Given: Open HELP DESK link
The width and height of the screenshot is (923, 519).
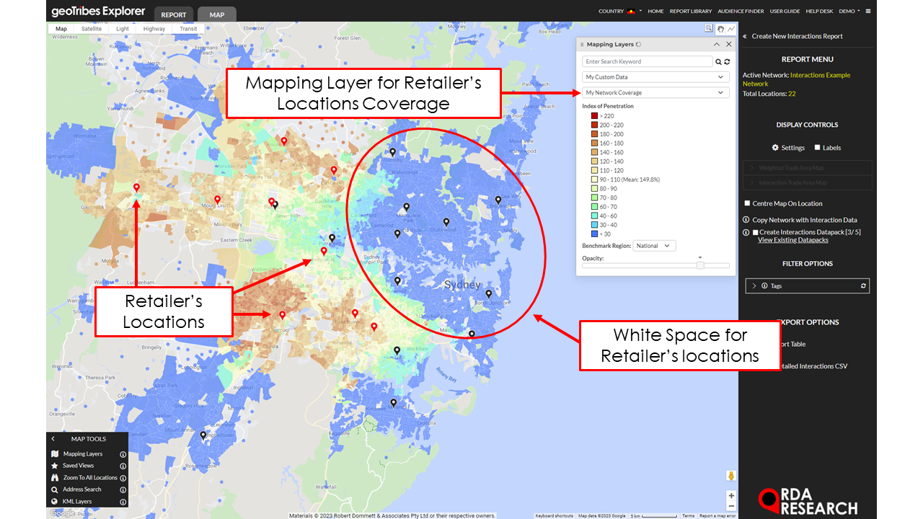Looking at the screenshot, I should (820, 12).
